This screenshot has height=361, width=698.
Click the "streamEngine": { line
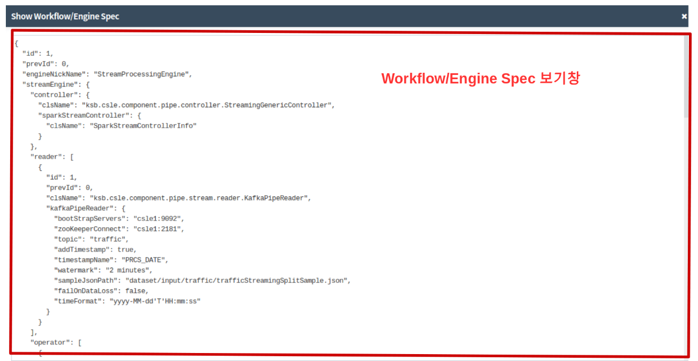click(x=56, y=84)
